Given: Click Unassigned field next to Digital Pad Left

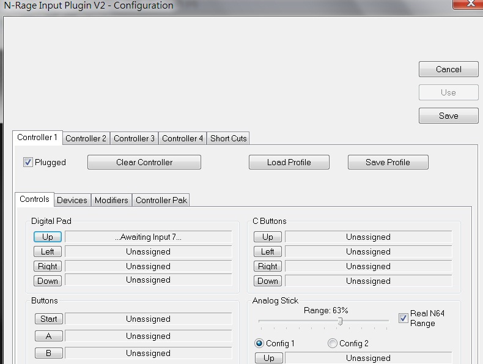Looking at the screenshot, I should click(x=149, y=251).
